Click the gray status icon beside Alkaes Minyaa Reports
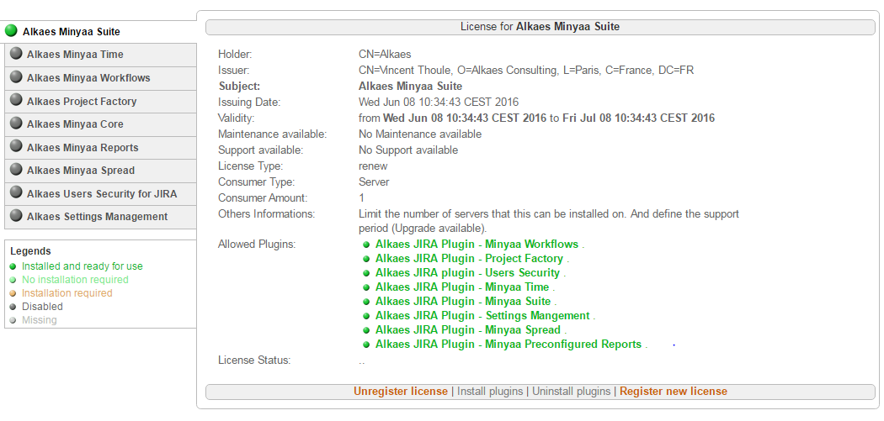The width and height of the screenshot is (884, 421). pos(16,147)
